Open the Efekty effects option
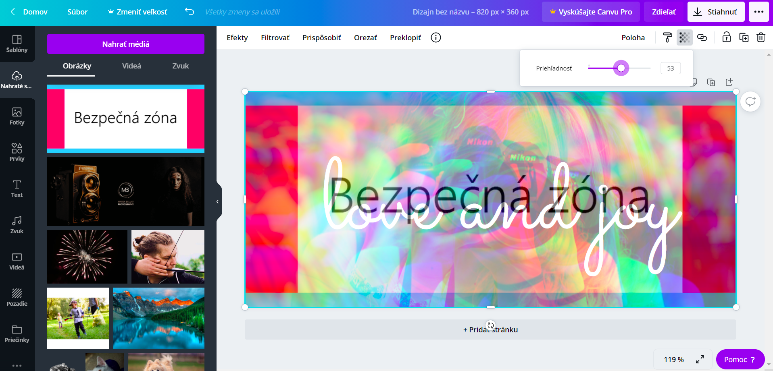The height and width of the screenshot is (371, 773). tap(237, 37)
